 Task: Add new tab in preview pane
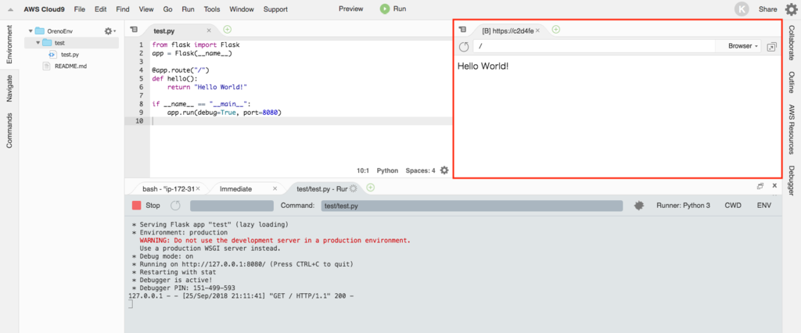[x=556, y=30]
